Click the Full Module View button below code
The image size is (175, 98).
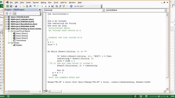click(47, 91)
